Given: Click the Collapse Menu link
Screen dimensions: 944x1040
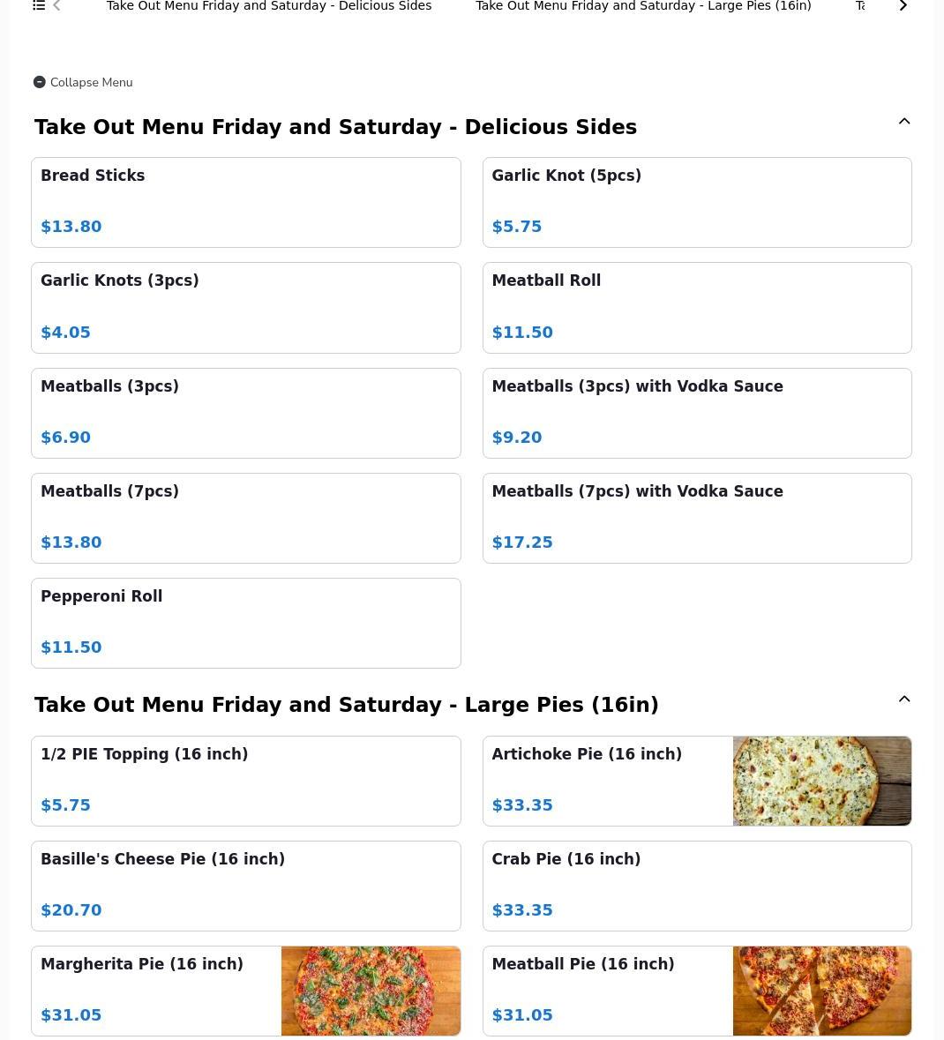Looking at the screenshot, I should (x=92, y=82).
